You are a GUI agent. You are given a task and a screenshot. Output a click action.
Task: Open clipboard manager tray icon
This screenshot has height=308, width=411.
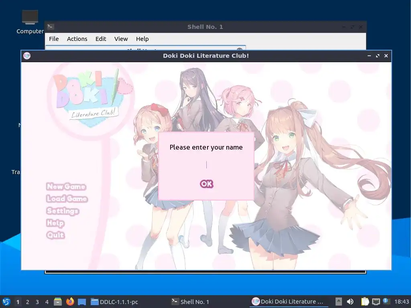pos(365,302)
